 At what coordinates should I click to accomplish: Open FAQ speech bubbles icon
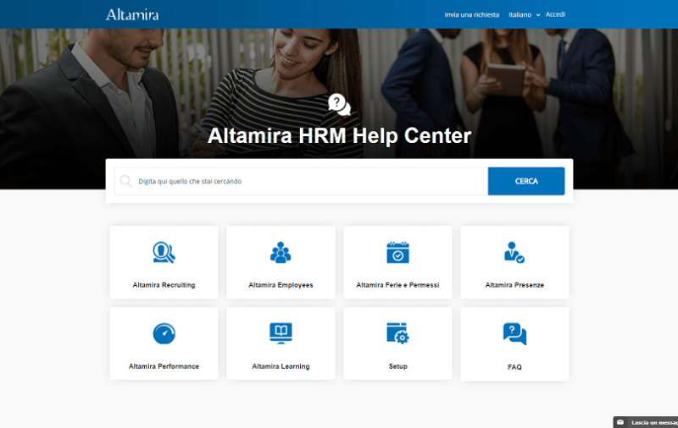[x=514, y=334]
